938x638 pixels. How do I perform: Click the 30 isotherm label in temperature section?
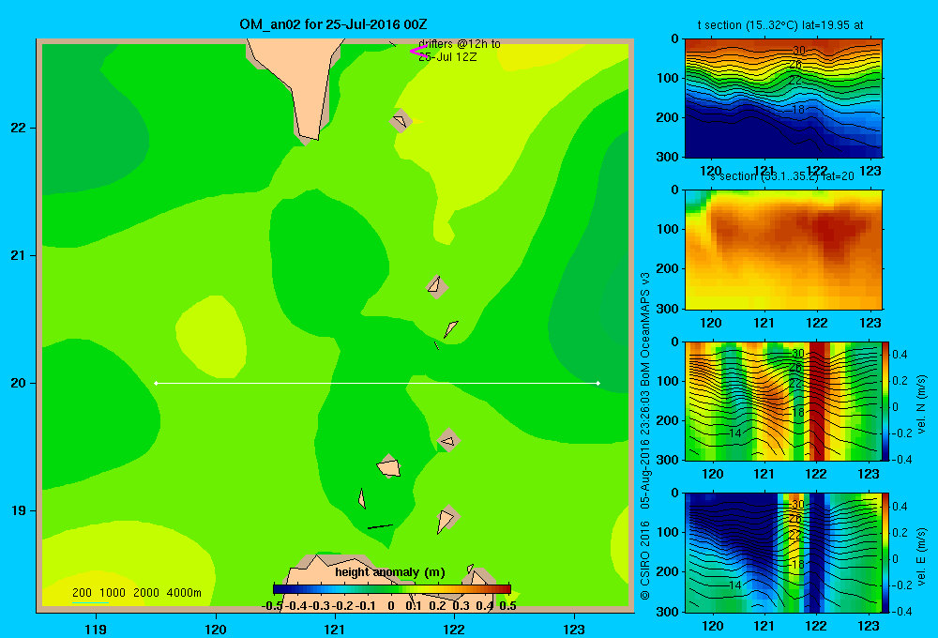798,51
